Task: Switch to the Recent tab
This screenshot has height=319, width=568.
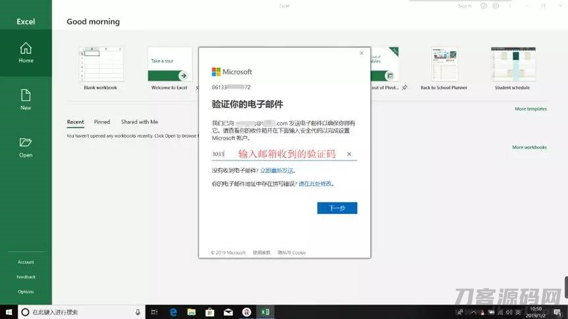Action: pyautogui.click(x=75, y=122)
